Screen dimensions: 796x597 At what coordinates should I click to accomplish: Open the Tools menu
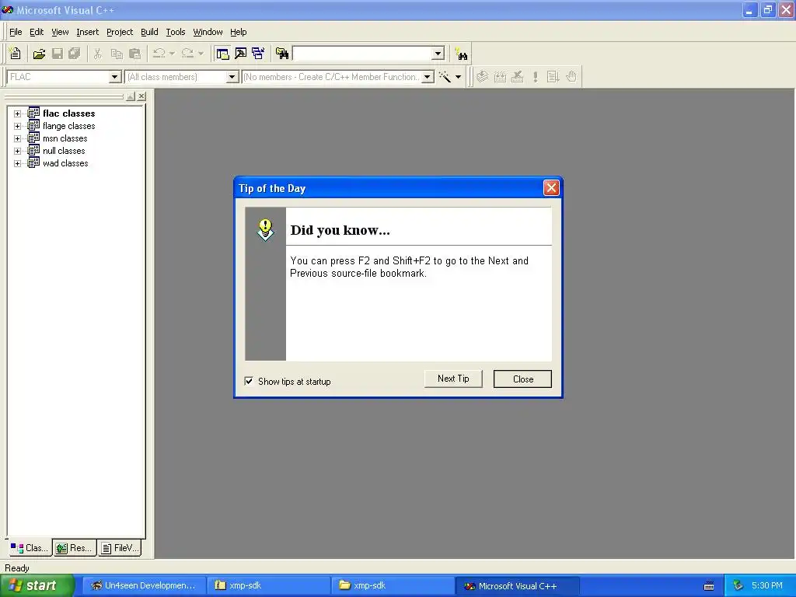click(x=176, y=32)
